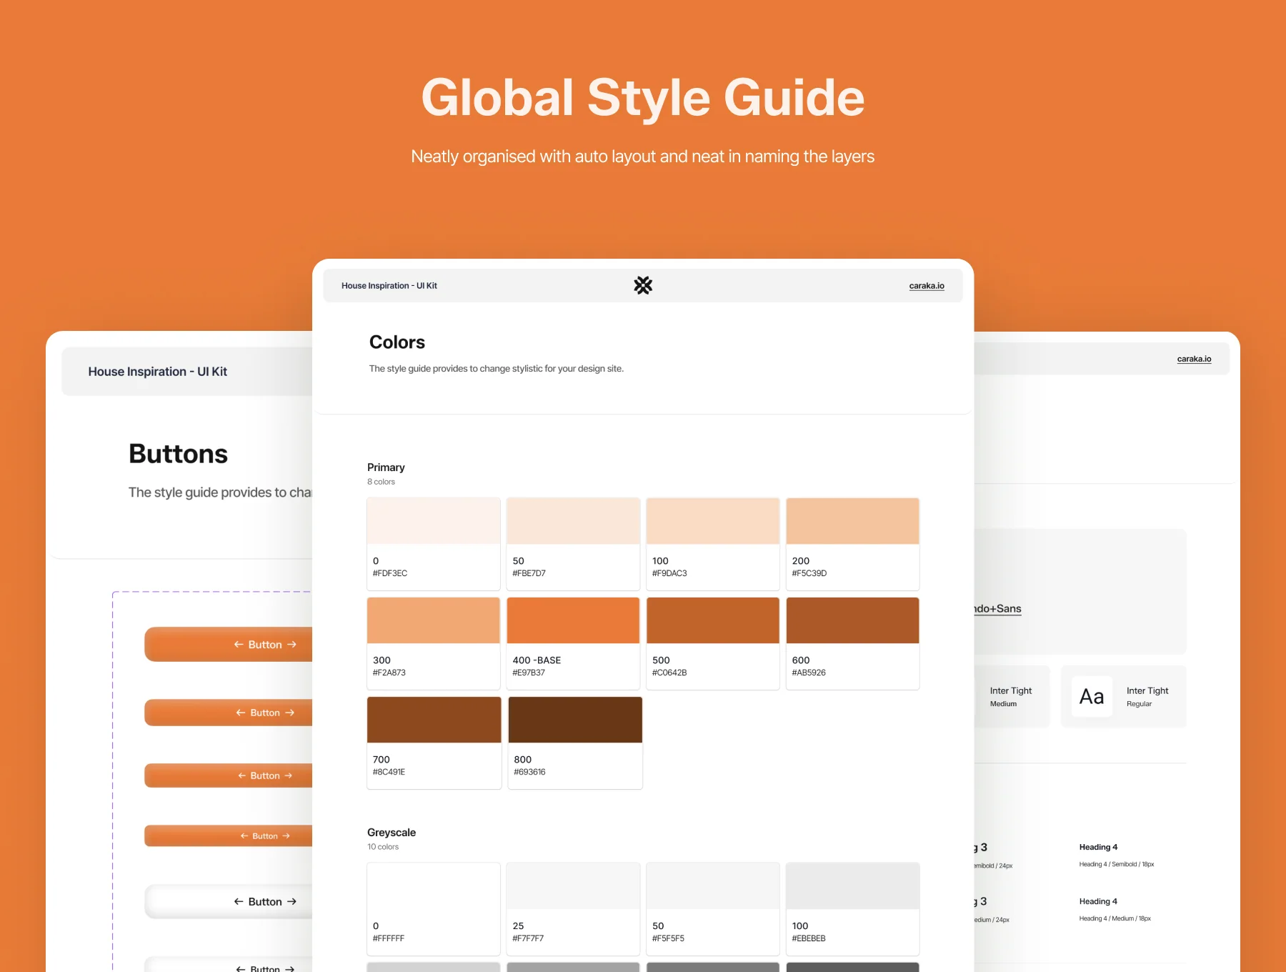Viewport: 1286px width, 972px height.
Task: Select greyscale 100 swatch #EBEBEB
Action: [x=852, y=909]
